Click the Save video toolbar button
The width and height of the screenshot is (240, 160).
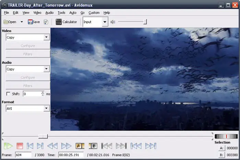click(34, 22)
